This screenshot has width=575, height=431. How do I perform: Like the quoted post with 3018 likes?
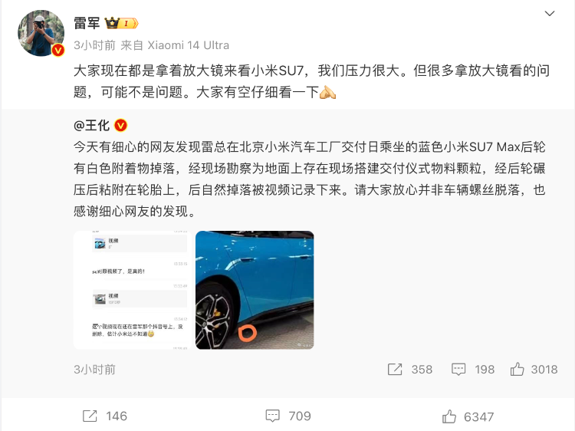(517, 369)
